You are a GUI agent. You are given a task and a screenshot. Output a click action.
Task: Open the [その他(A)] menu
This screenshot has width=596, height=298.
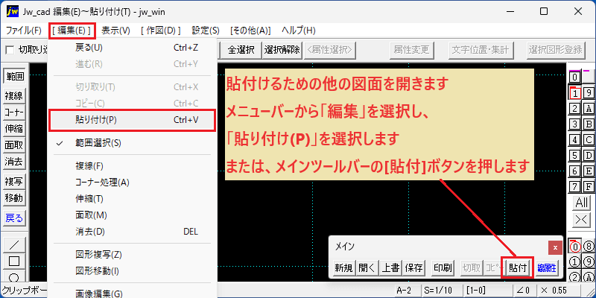click(x=250, y=31)
